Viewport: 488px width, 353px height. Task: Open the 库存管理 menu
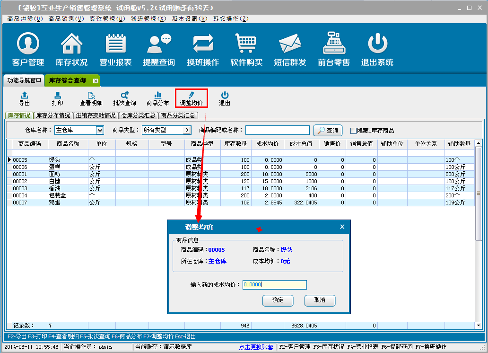pos(107,18)
